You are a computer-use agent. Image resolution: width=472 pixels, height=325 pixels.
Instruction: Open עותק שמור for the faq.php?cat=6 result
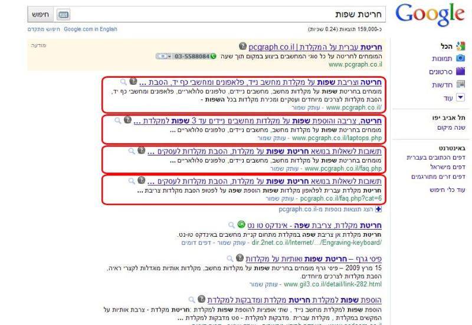280,198
